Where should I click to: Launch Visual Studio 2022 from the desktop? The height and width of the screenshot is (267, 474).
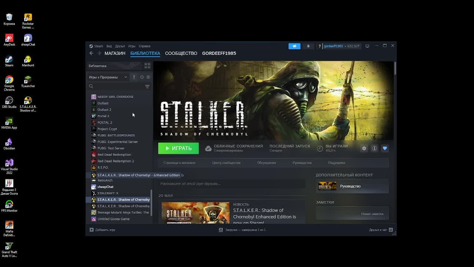pyautogui.click(x=9, y=167)
